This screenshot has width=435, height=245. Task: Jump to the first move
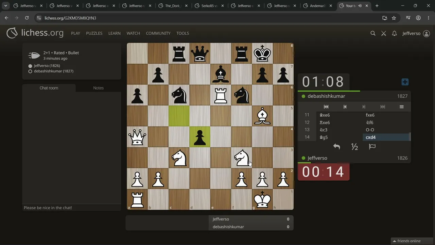coord(326,107)
